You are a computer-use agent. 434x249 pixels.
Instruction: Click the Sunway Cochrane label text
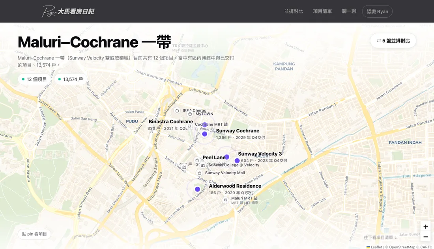pyautogui.click(x=238, y=131)
